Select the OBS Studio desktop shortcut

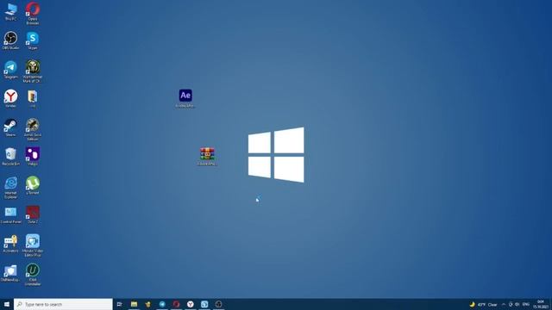(10, 40)
